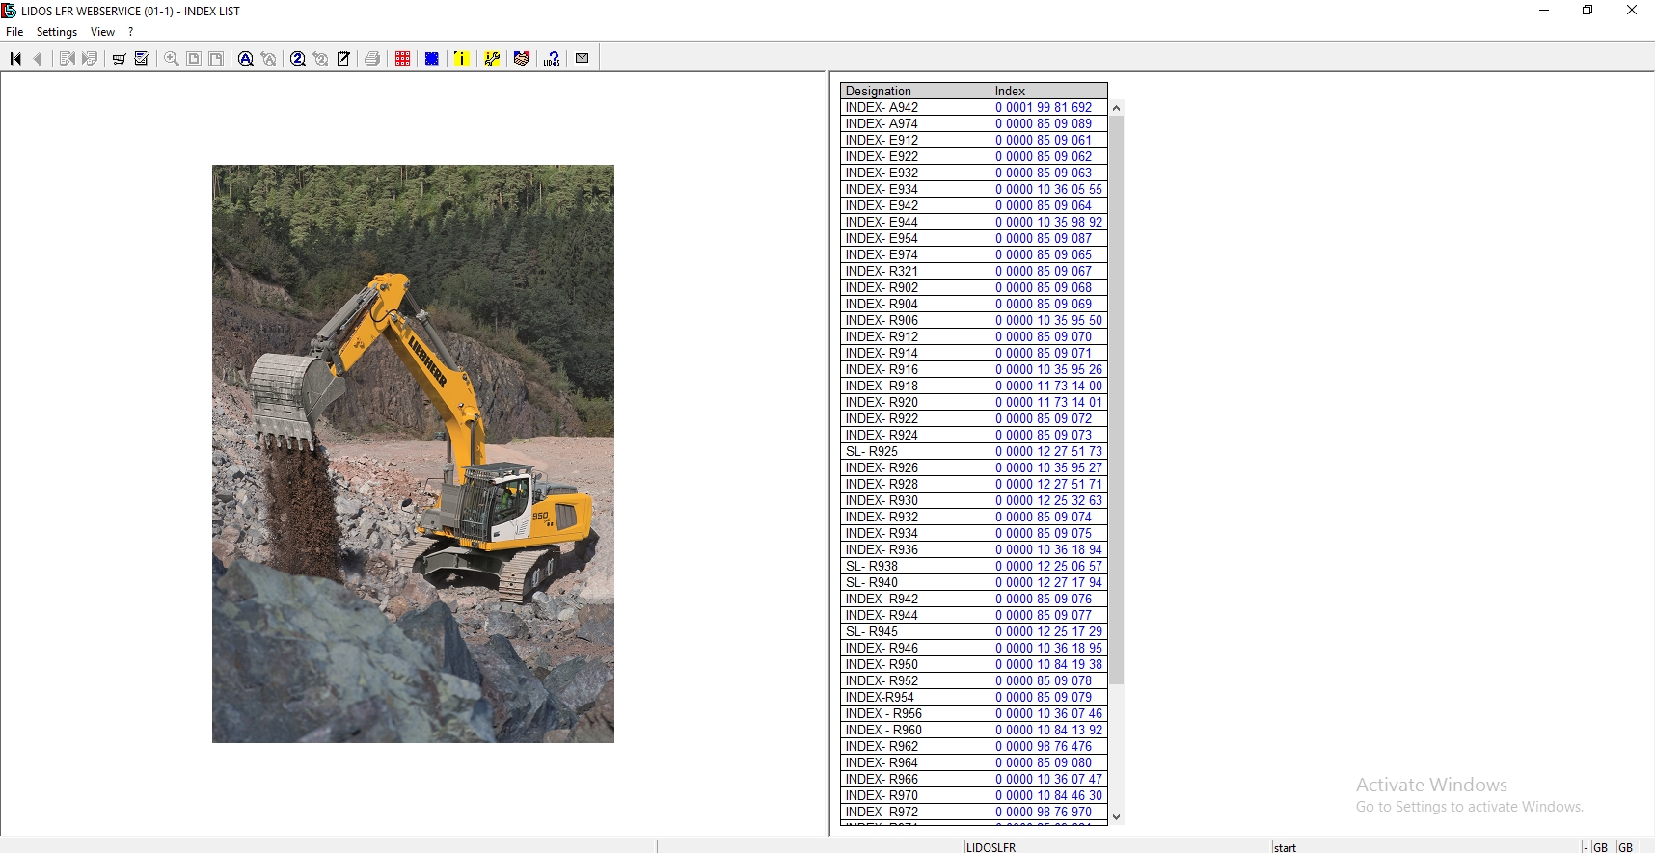Click the envelope mail icon
The width and height of the screenshot is (1655, 853).
point(583,59)
